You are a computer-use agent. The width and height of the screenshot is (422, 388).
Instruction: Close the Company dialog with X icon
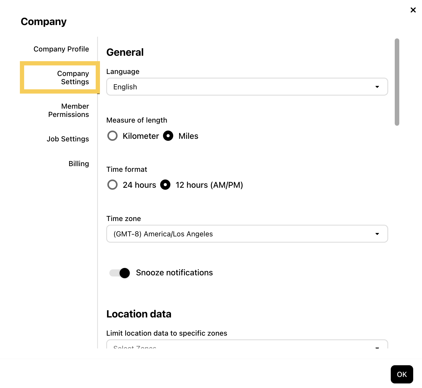[413, 10]
